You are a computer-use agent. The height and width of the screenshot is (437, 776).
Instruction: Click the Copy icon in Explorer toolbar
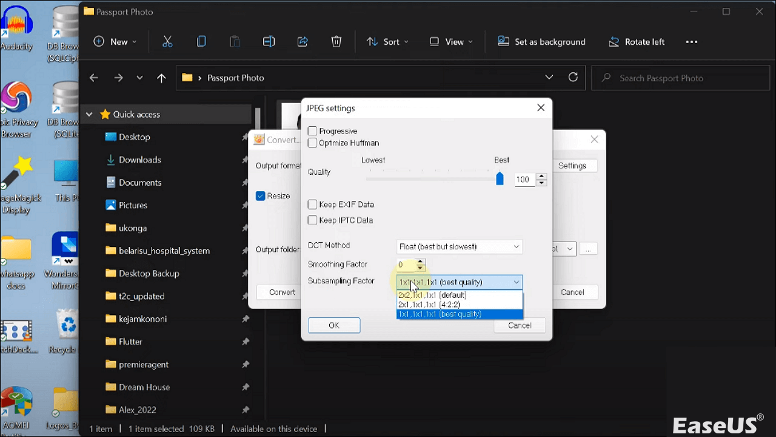click(201, 42)
